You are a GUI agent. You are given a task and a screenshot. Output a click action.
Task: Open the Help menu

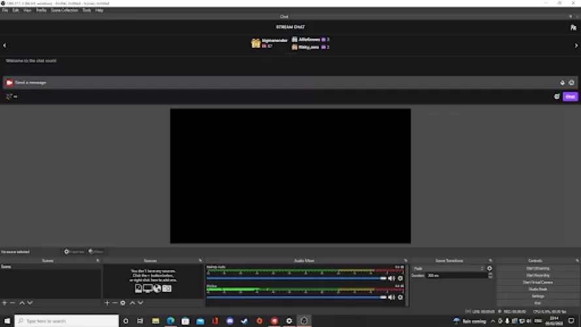99,10
